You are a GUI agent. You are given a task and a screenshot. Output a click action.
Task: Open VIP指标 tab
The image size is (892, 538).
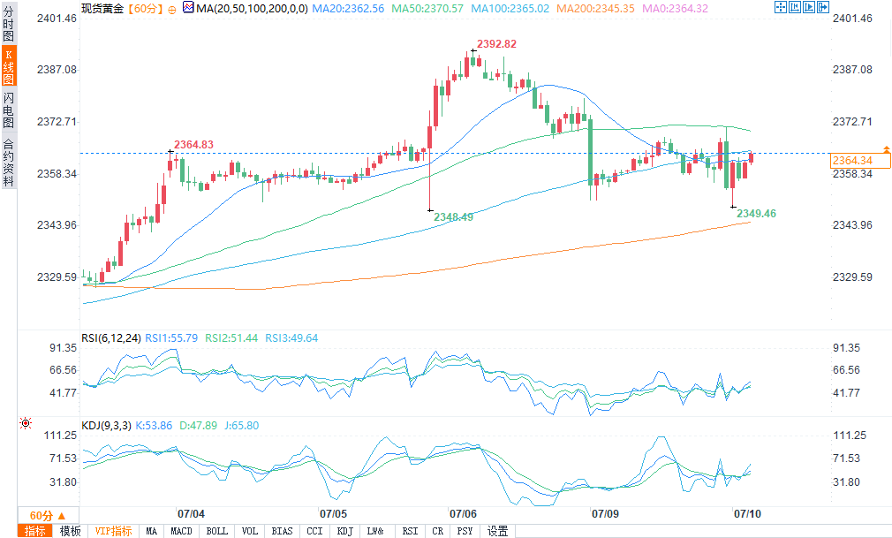pos(113,531)
